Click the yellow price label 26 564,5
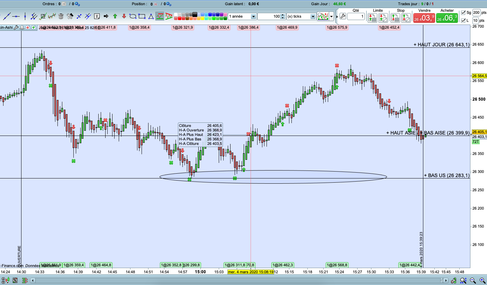This screenshot has width=487, height=285. (x=479, y=76)
